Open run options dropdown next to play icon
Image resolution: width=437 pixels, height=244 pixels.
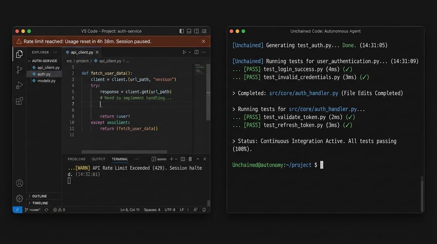coord(190,52)
